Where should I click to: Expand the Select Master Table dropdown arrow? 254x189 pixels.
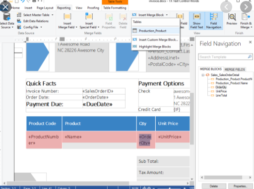click(x=53, y=15)
